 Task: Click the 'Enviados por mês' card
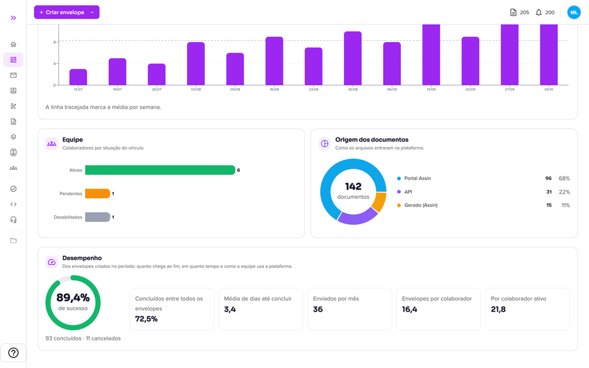(x=350, y=309)
